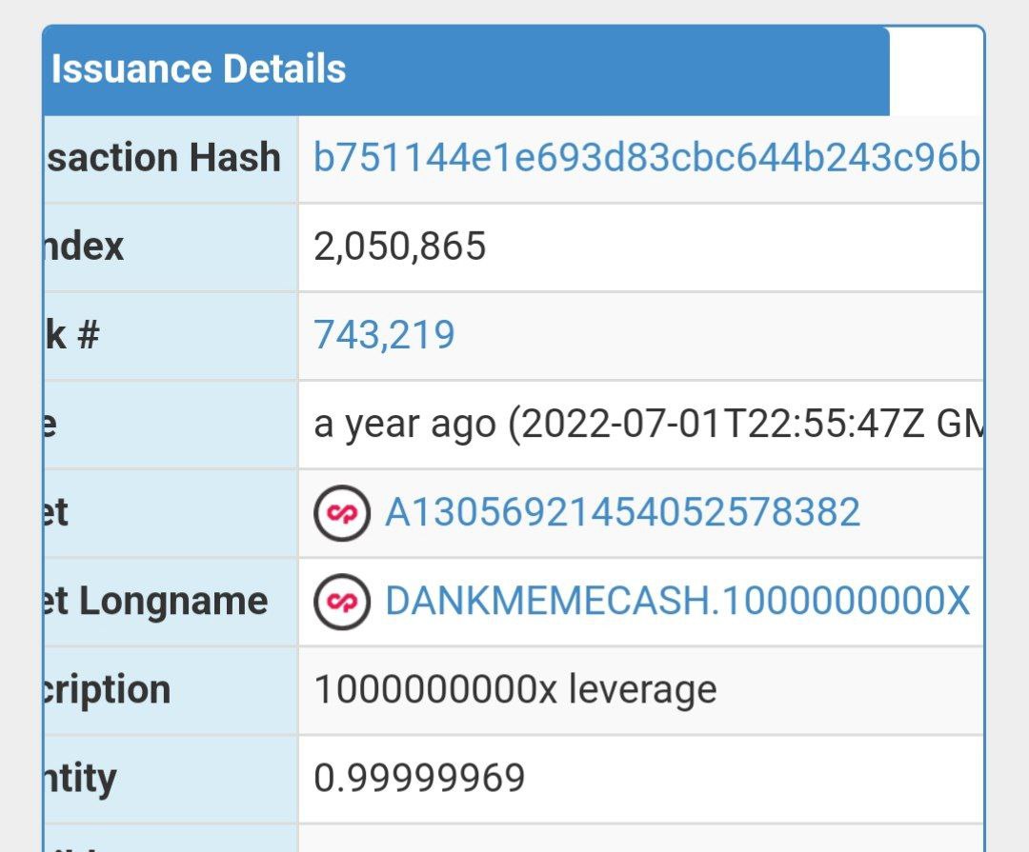
Task: Click the Description row label
Action: pos(107,689)
